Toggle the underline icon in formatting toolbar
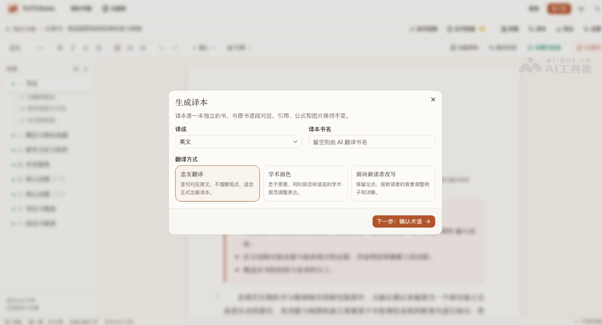 coord(86,48)
